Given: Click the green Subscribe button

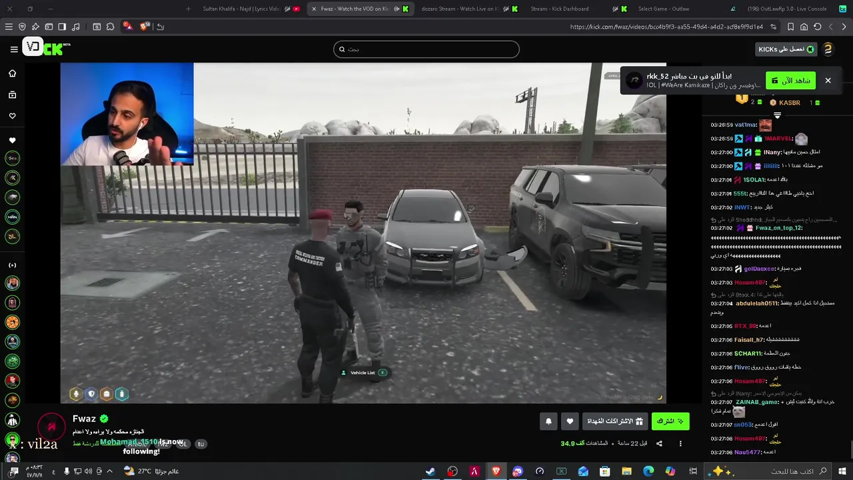Looking at the screenshot, I should [670, 421].
